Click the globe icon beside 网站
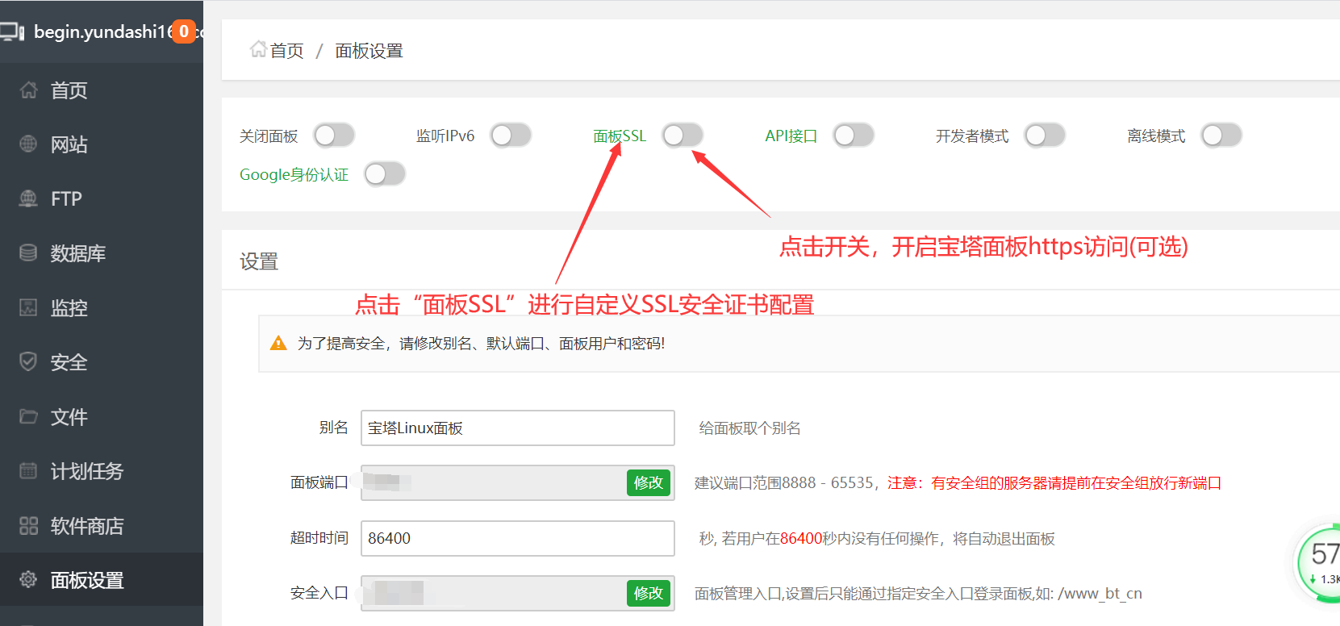The height and width of the screenshot is (626, 1340). pyautogui.click(x=28, y=144)
